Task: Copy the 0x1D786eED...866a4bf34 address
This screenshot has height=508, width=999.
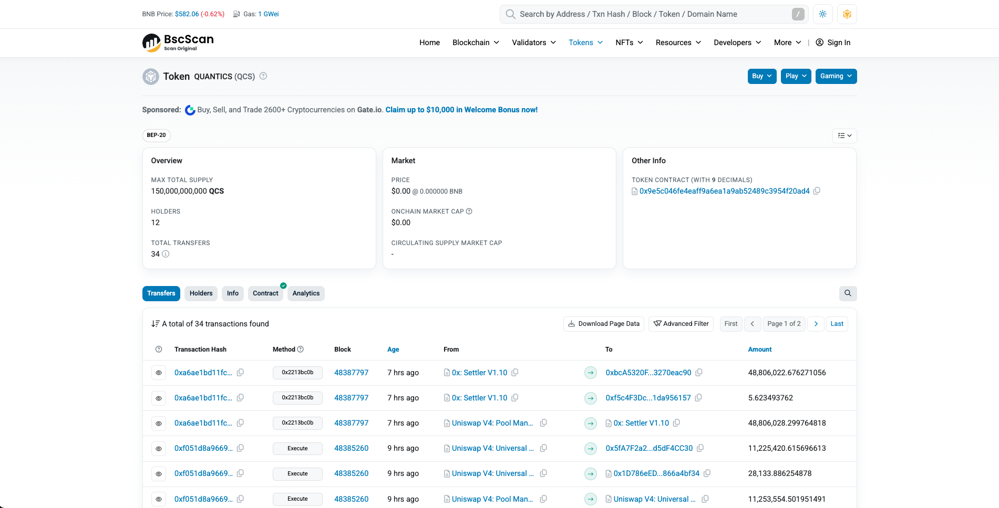Action: click(707, 473)
